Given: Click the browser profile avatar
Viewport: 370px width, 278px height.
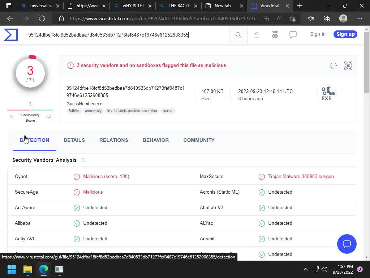Looking at the screenshot, I should coord(343,18).
